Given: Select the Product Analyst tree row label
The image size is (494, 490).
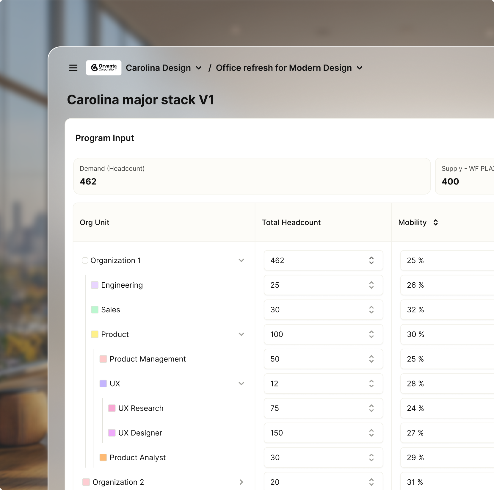Looking at the screenshot, I should [x=138, y=458].
